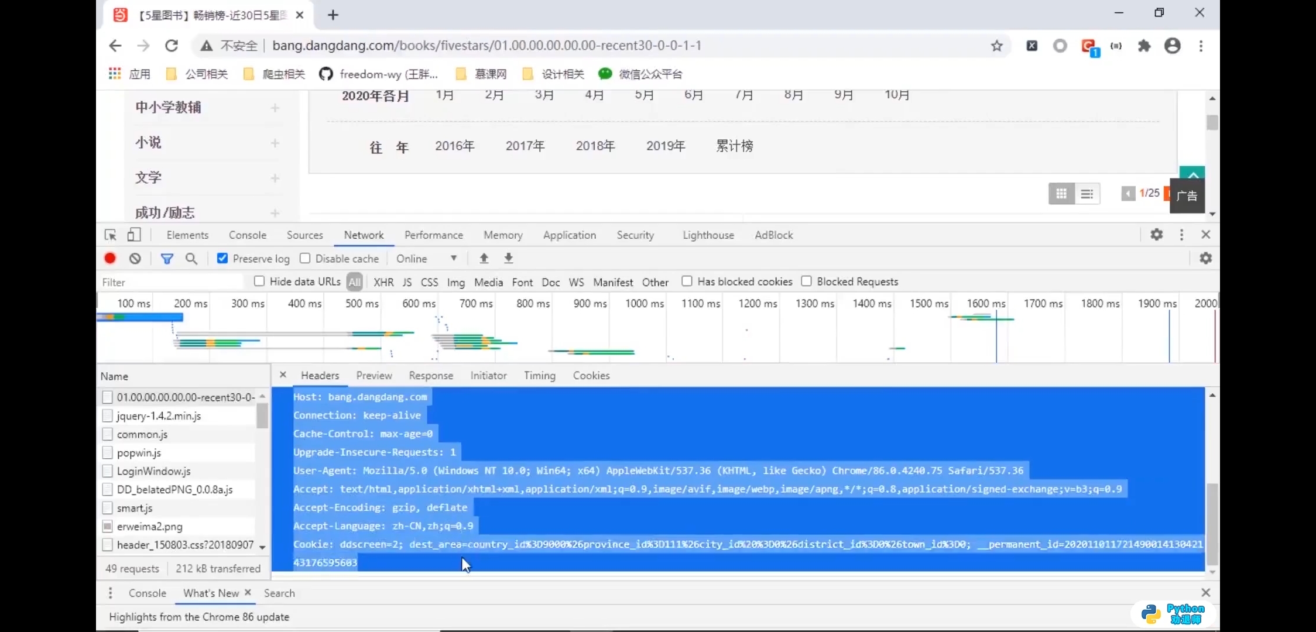Click the import HAR upload arrow icon

coord(484,258)
